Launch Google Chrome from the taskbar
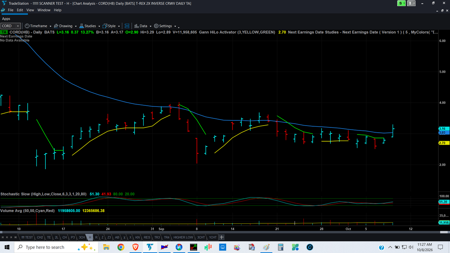 121,247
